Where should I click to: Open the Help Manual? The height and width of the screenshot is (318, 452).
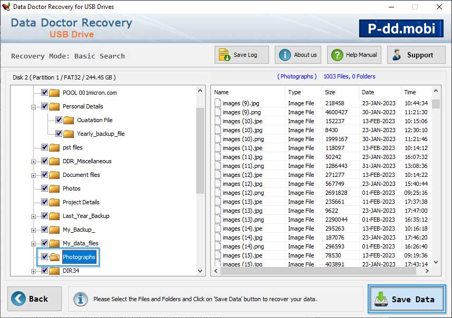(x=354, y=55)
